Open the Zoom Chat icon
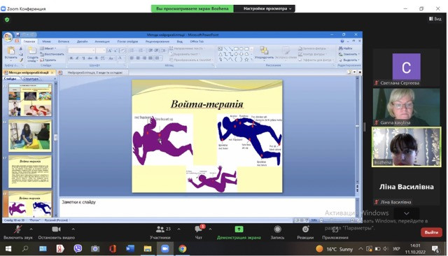The width and height of the screenshot is (448, 256). [x=199, y=229]
